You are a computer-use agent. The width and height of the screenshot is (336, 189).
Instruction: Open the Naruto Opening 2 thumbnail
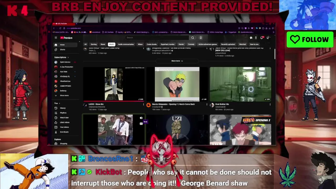(x=240, y=130)
